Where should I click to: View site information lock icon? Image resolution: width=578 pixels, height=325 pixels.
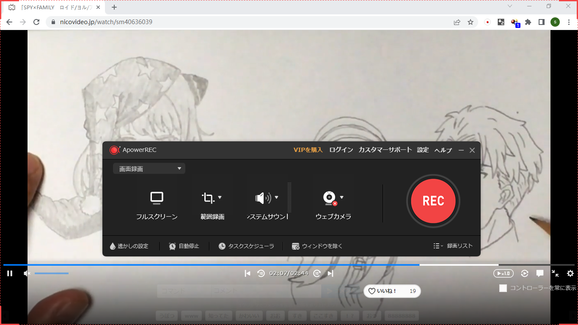pos(53,22)
